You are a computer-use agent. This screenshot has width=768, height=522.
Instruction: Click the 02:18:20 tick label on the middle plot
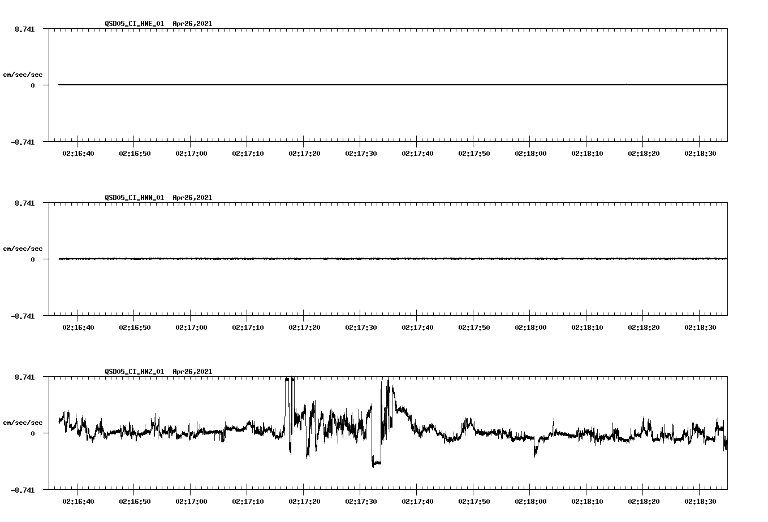(644, 326)
